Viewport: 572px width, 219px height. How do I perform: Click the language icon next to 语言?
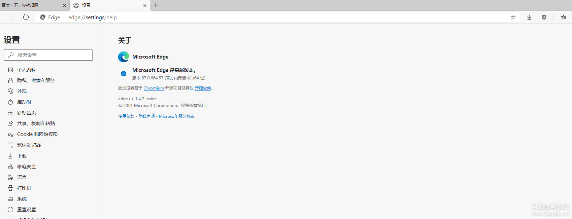(x=10, y=177)
